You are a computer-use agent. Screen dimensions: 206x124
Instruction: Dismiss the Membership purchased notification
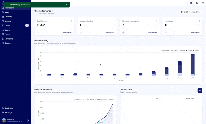point(66,5)
